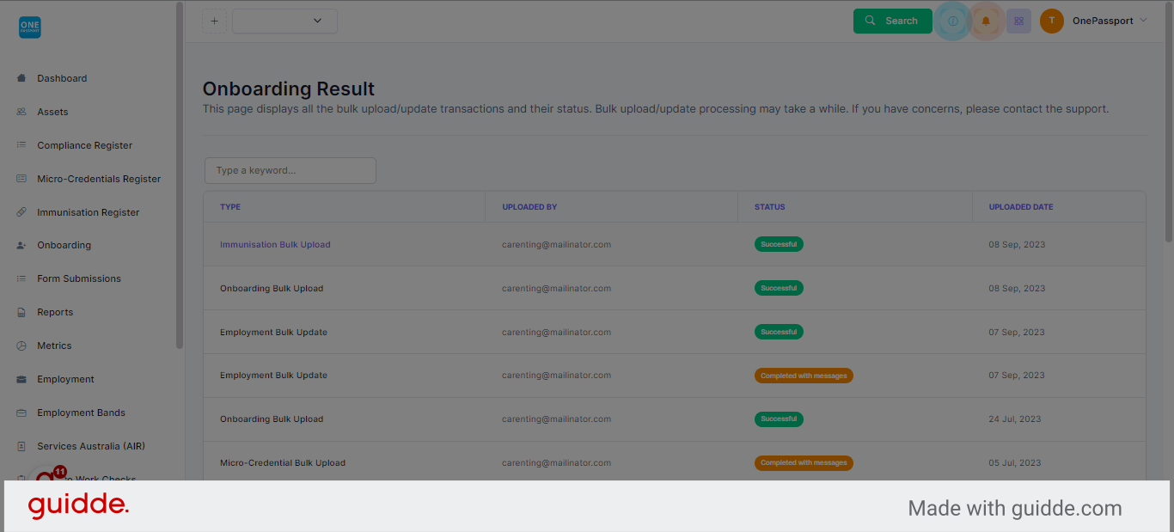This screenshot has width=1174, height=532.
Task: Open Employment Bands menu item
Action: coord(81,413)
